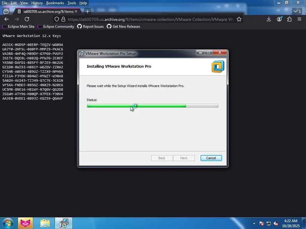Screen dimensions: 306x229
Task: Click Cancel in the VMware setup dialog
Action: point(211,158)
